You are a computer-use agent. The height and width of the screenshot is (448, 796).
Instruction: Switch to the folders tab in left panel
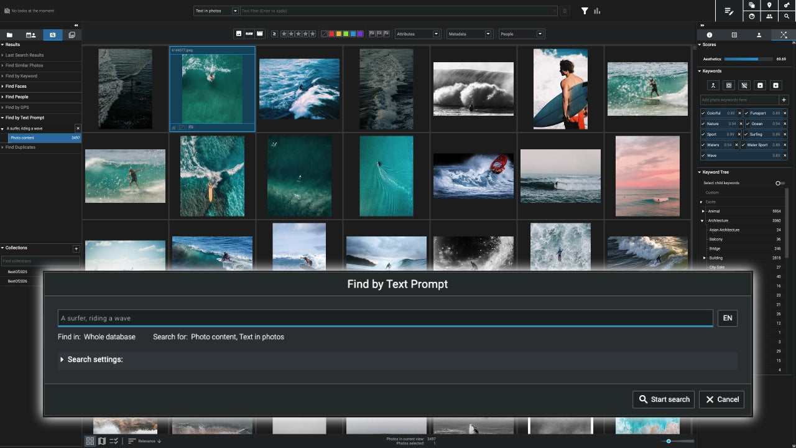[x=10, y=35]
